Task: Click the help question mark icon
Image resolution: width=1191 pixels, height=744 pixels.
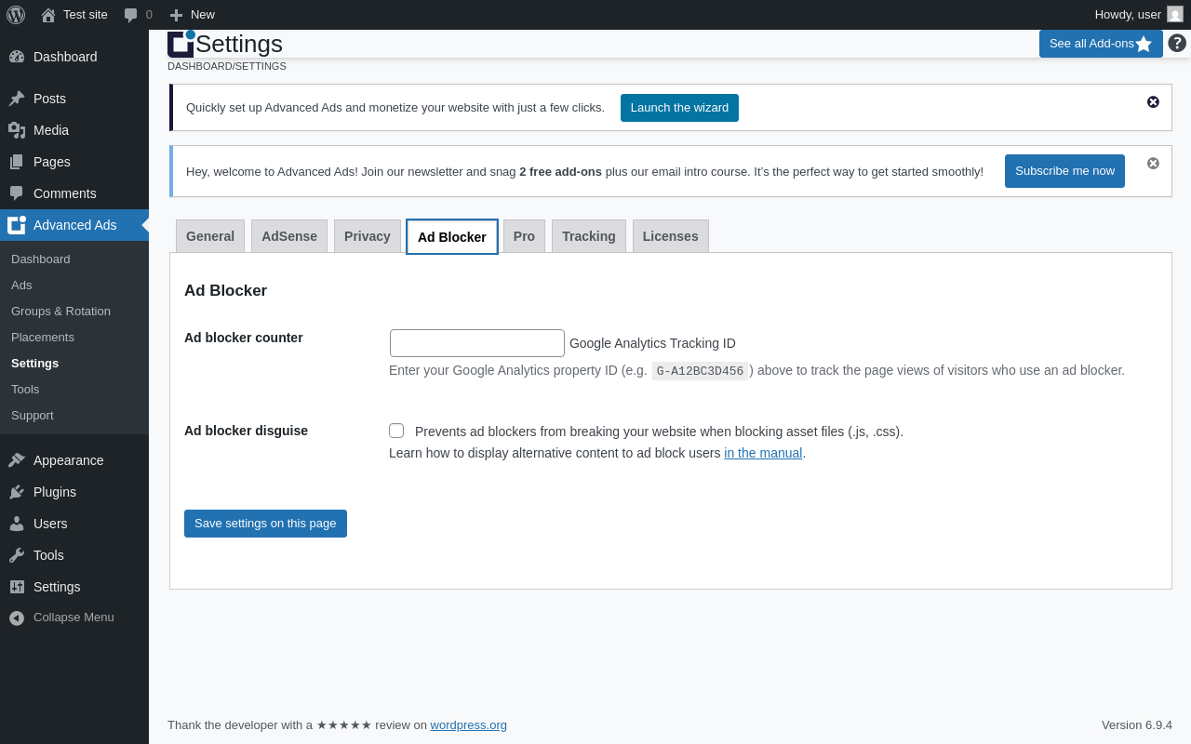Action: (1177, 43)
